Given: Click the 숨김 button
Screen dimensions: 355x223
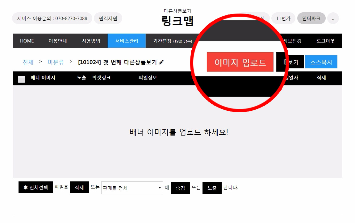Looking at the screenshot, I should 181,188.
